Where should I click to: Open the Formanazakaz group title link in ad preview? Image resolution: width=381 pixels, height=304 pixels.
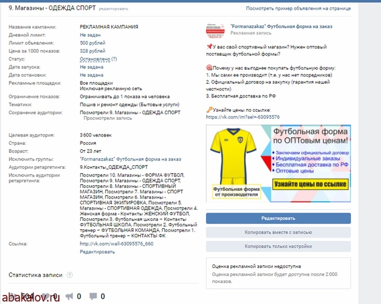(x=281, y=26)
